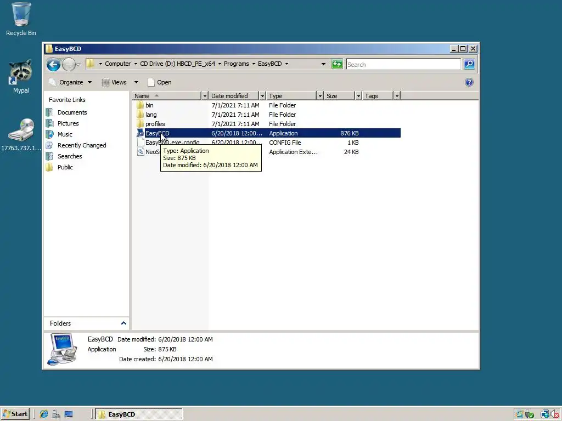Open recent pages arrow next to Forward

[x=78, y=65]
